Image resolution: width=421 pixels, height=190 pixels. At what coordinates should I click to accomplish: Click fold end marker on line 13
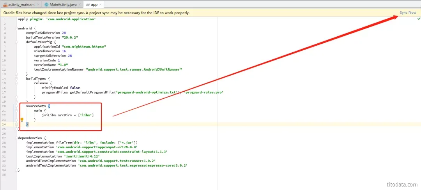[17, 74]
